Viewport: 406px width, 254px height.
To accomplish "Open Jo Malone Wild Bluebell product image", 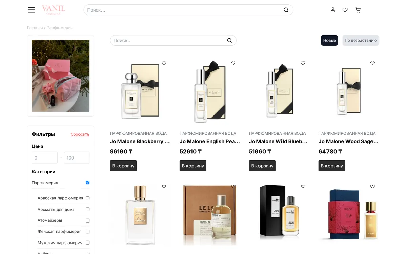I will [279, 91].
